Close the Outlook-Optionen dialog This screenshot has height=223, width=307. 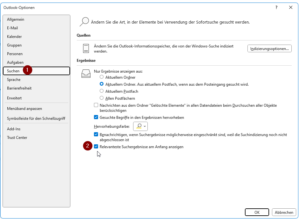(x=291, y=7)
